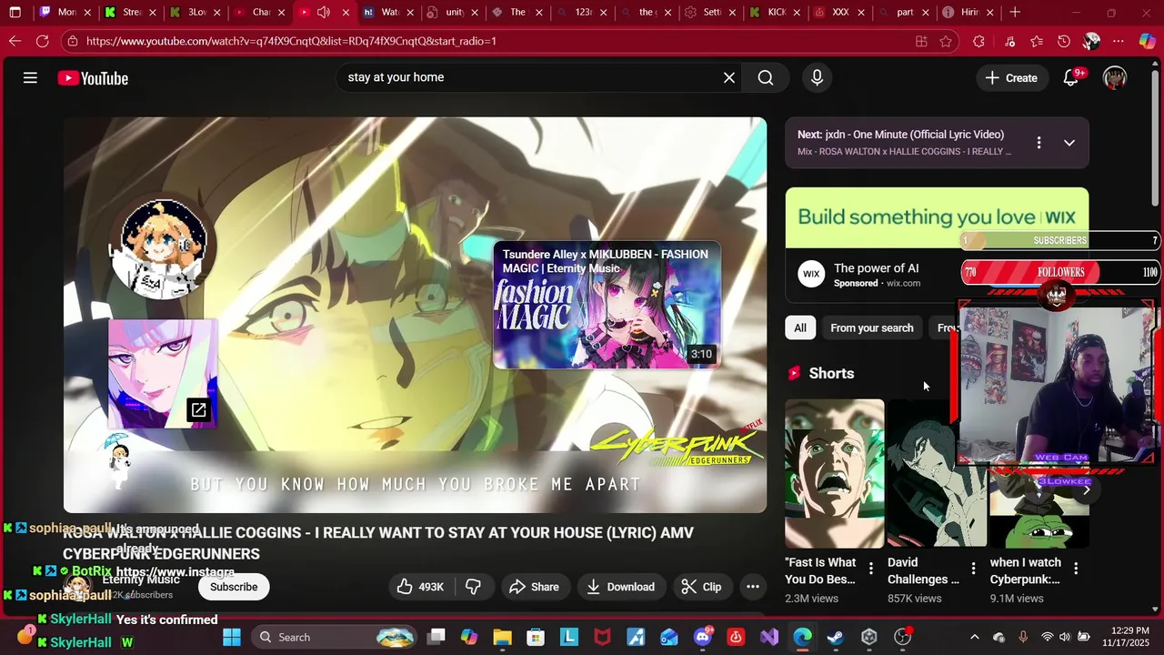
Task: Open Edge settings and more menu
Action: [1119, 41]
